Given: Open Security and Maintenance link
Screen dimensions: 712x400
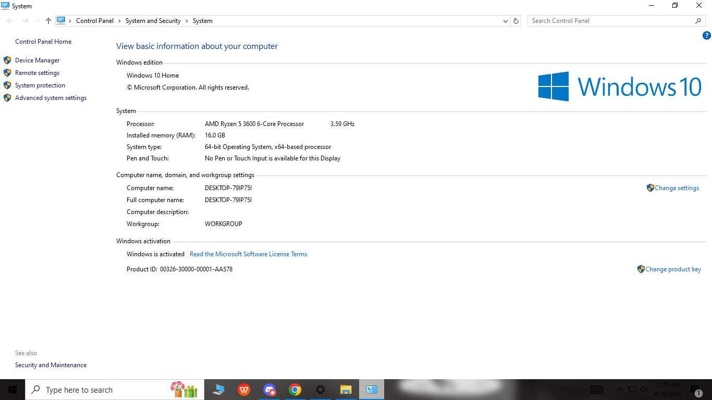Looking at the screenshot, I should 51,365.
